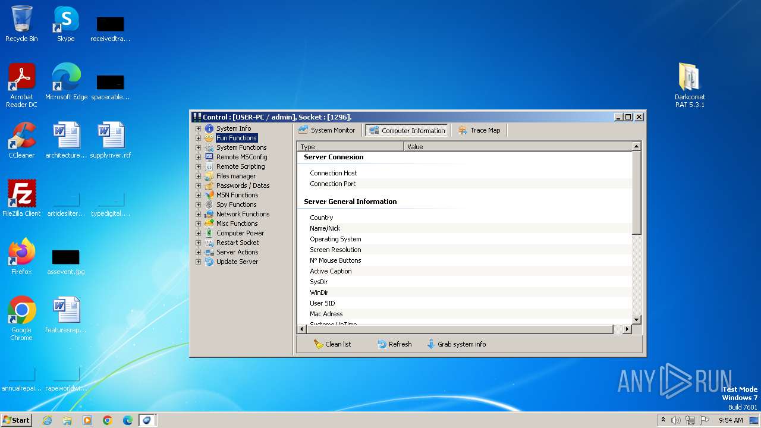Click the Network Functions icon
Screen dimensions: 761x428
(209, 214)
